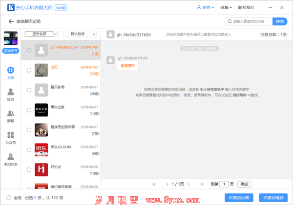Open the 腾讯新闻 conversation name
The width and height of the screenshot is (293, 205).
coord(58,87)
